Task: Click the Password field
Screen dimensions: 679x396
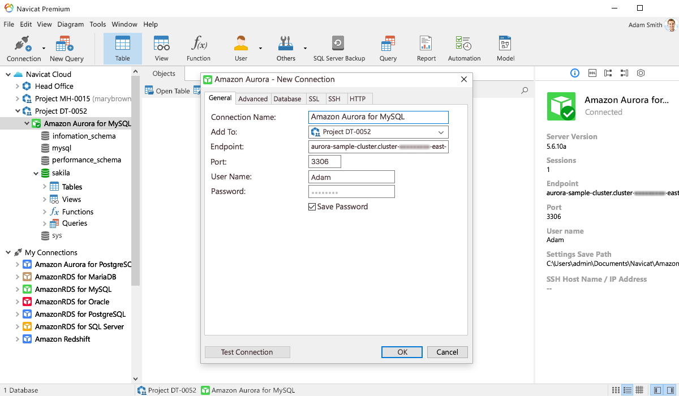Action: click(352, 192)
